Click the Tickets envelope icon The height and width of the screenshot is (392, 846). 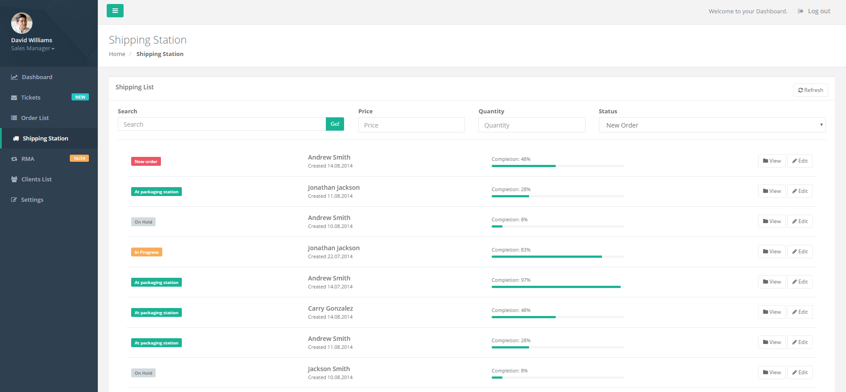[14, 98]
